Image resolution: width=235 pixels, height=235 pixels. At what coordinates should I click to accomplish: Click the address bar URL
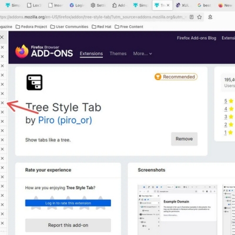pos(93,17)
